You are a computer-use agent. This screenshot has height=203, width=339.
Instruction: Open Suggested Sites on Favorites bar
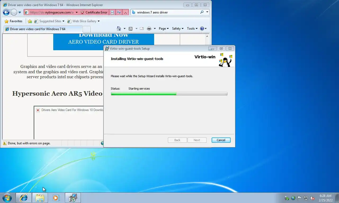49,21
